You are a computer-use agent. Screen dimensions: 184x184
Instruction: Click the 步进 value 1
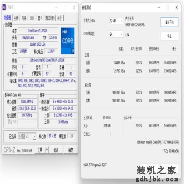tap(71, 67)
